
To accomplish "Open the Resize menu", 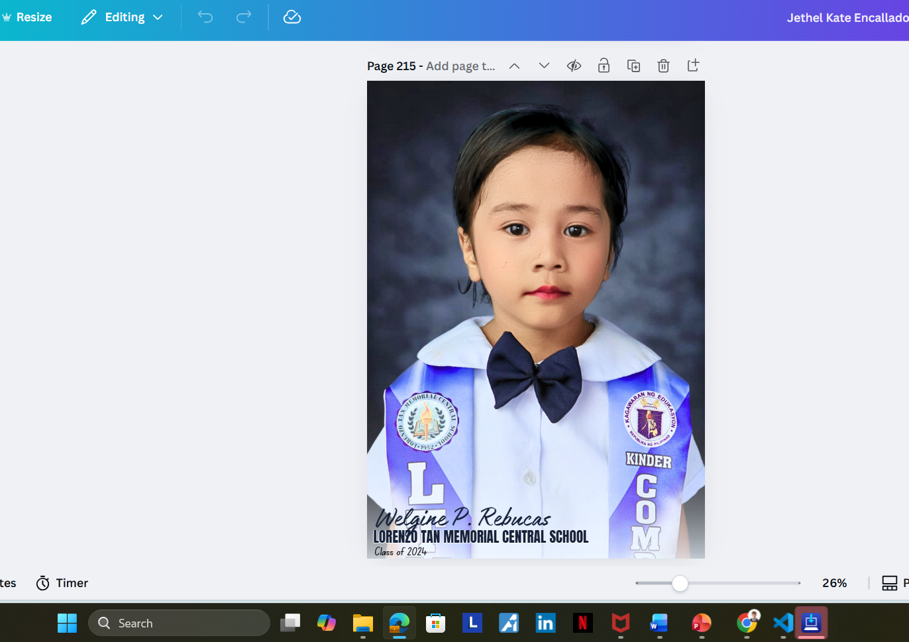I will 28,17.
